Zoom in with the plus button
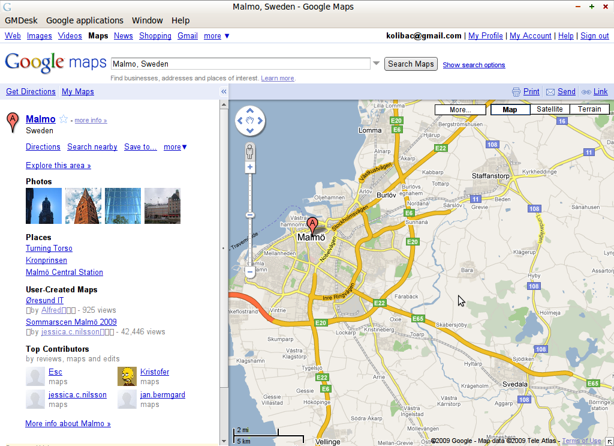The height and width of the screenshot is (446, 614). (x=250, y=167)
